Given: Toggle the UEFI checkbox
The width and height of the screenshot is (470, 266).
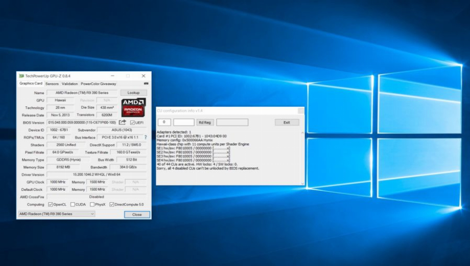Looking at the screenshot, I should point(132,122).
